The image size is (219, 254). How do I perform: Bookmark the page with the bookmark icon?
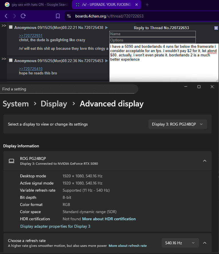click(x=58, y=16)
